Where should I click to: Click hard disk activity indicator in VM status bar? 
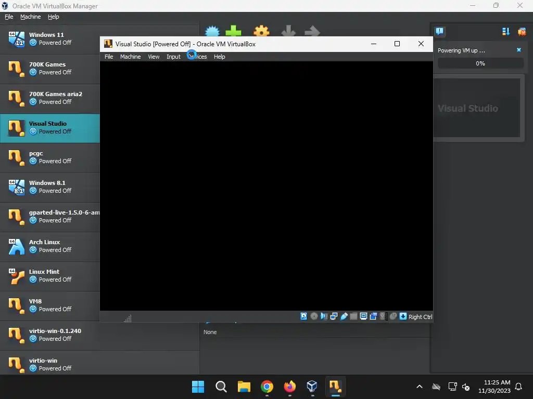pos(303,316)
